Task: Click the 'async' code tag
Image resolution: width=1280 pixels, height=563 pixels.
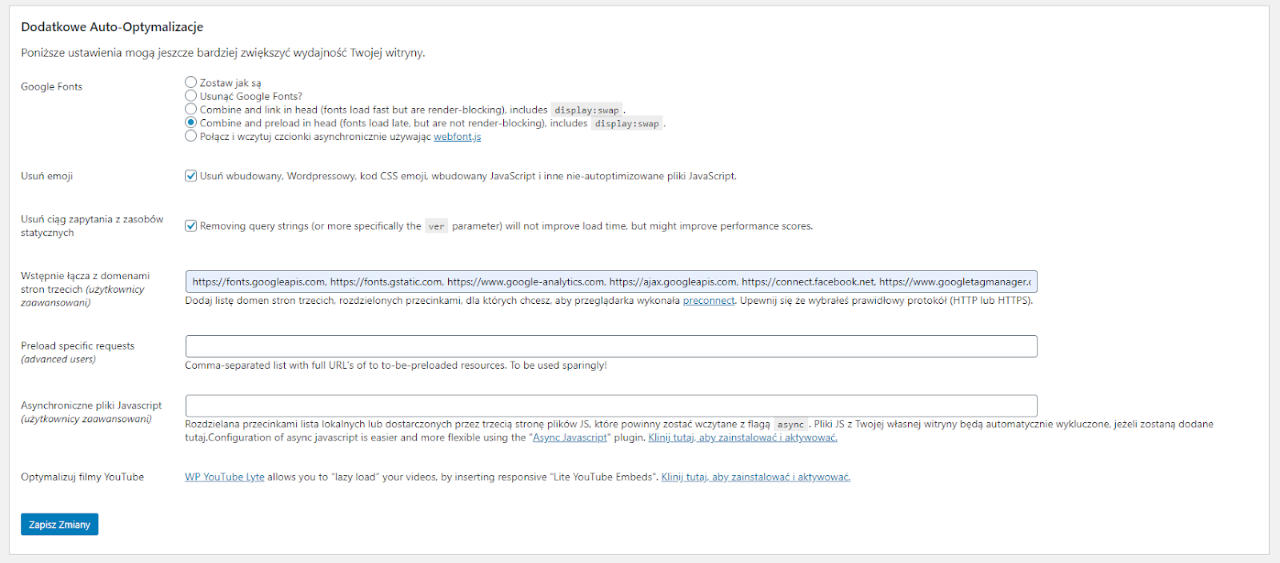Action: (x=790, y=425)
